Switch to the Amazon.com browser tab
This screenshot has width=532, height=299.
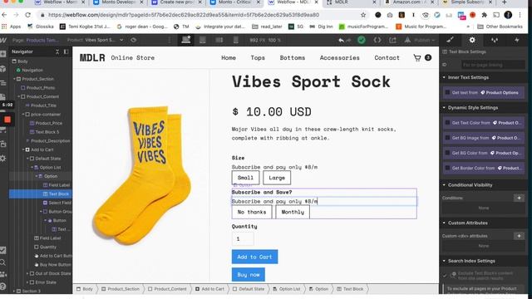(x=410, y=2)
